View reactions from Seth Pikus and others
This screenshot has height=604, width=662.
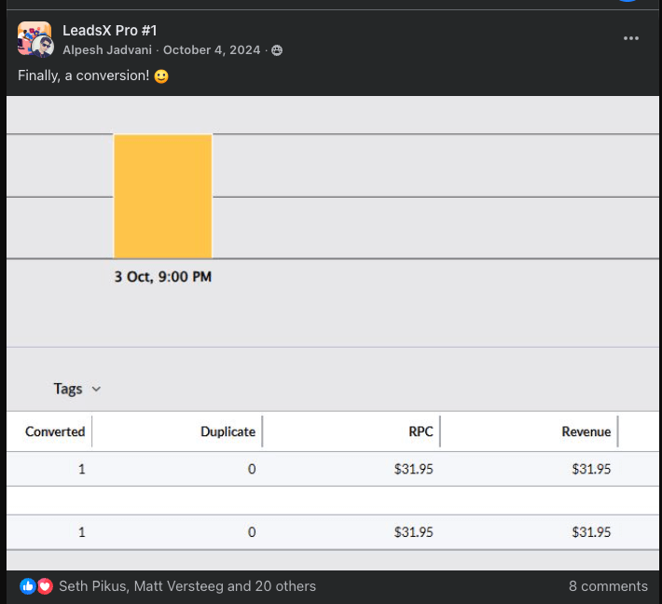[186, 586]
